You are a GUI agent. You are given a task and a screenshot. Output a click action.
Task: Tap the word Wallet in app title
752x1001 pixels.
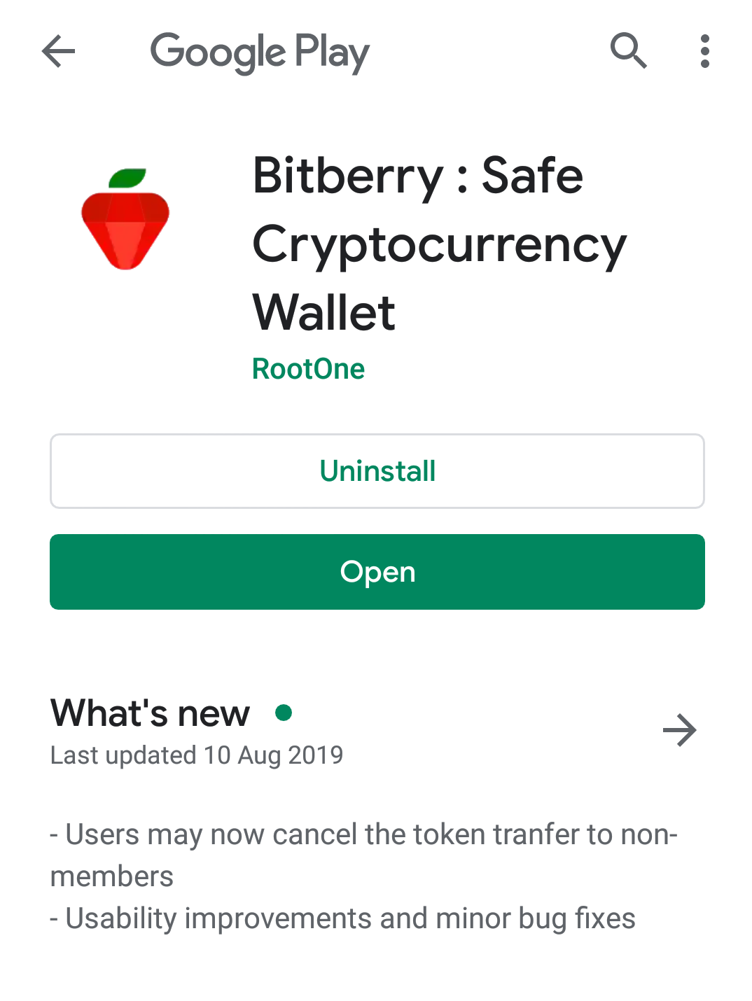(324, 312)
